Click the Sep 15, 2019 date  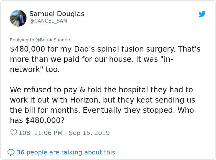tap(89, 133)
